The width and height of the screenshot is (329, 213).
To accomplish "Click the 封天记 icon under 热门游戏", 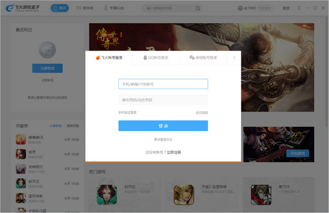I will point(107,195).
